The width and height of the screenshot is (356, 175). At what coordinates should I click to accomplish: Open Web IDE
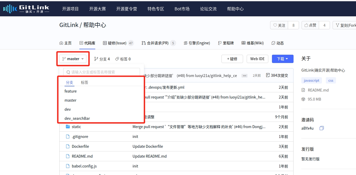(257, 59)
